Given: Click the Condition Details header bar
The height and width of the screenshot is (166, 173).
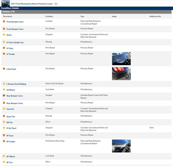Looking at the screenshot, I should click(10, 8).
